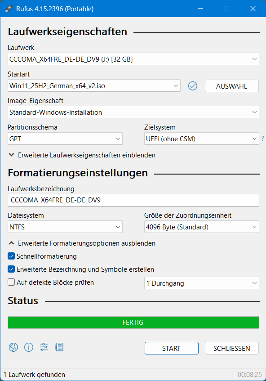Click the 1 Laufwerk gefunden status text
The height and width of the screenshot is (381, 266).
coord(34,375)
